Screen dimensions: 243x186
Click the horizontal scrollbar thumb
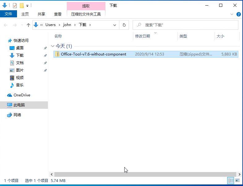(x=145, y=174)
